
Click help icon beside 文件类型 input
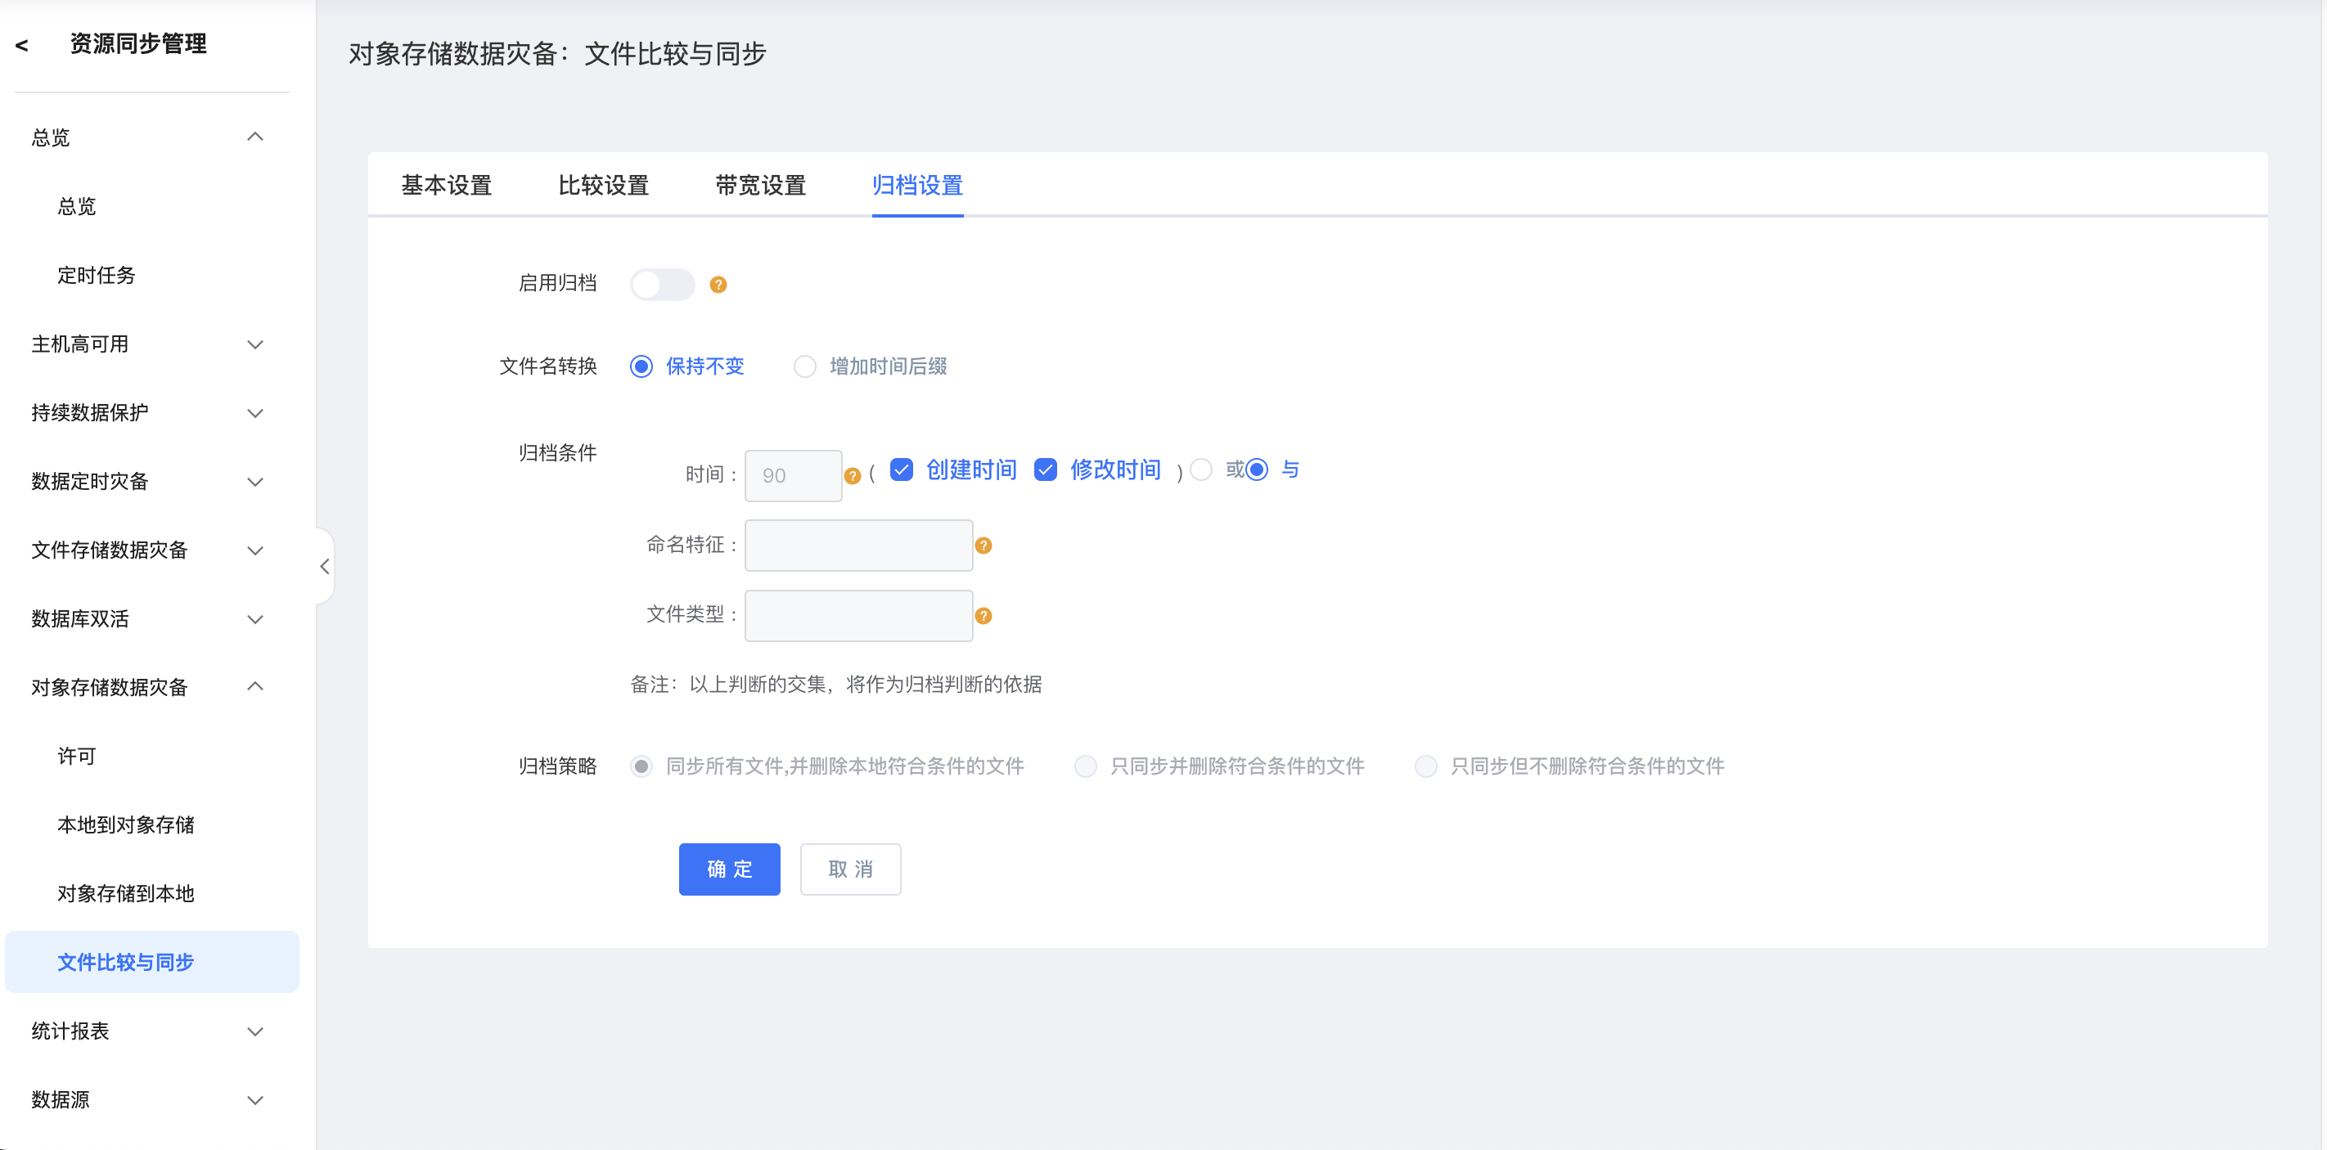click(x=983, y=616)
